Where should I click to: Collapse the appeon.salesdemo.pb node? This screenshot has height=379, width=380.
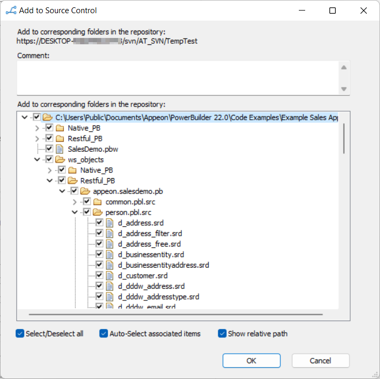62,191
